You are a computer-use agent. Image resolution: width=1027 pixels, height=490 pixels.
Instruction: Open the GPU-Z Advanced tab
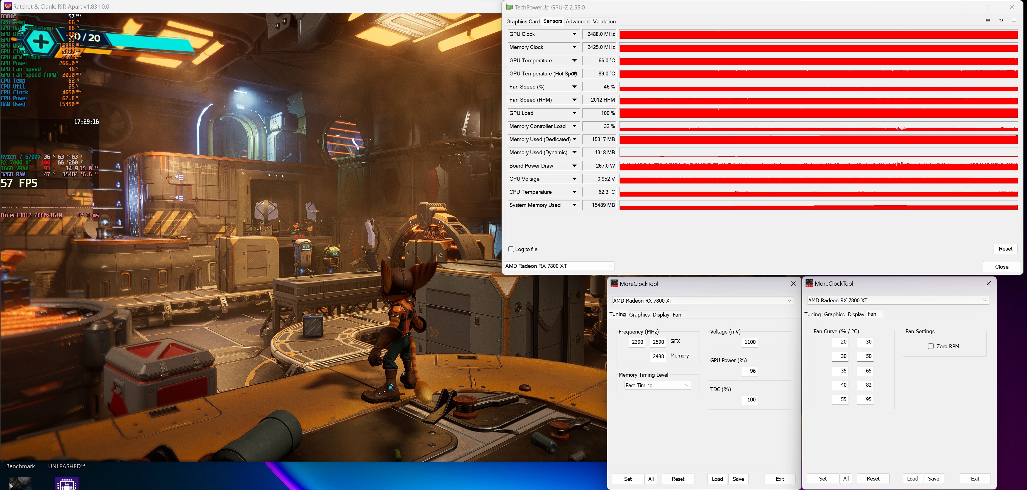577,21
